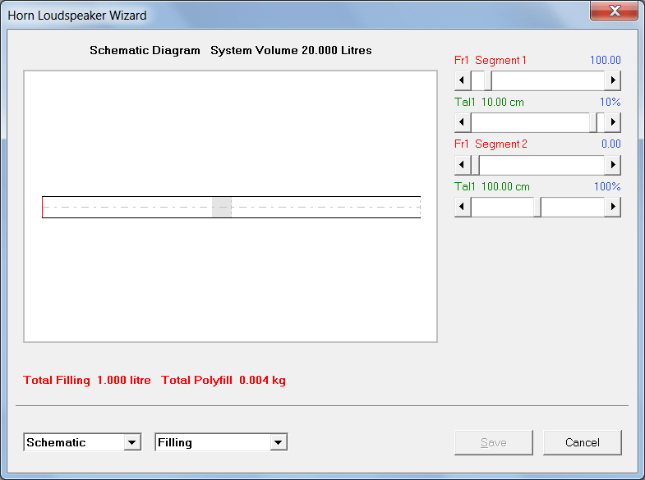Image resolution: width=645 pixels, height=480 pixels.
Task: Click the Tal1 100.00 cm slider thumb
Action: (x=537, y=207)
